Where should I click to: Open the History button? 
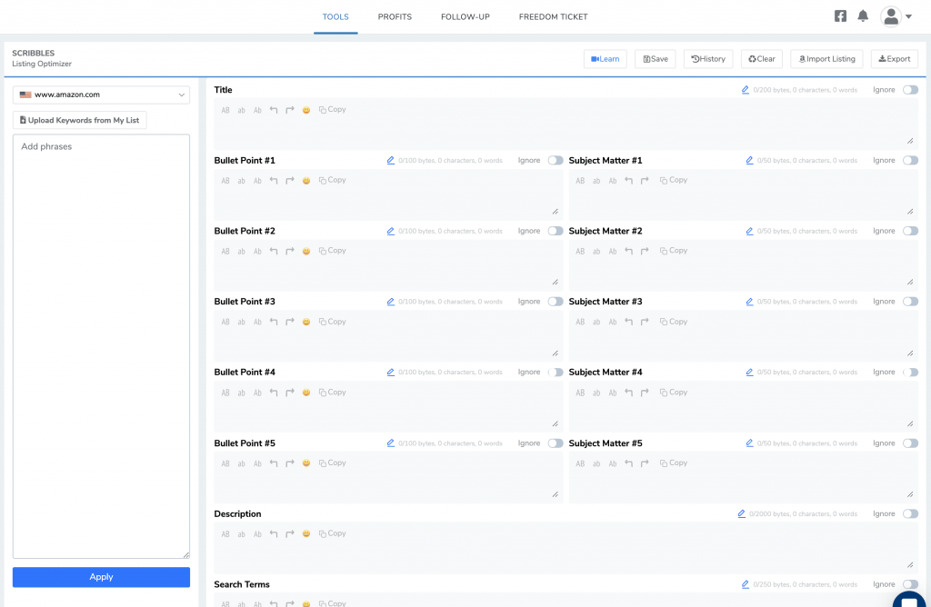pyautogui.click(x=708, y=59)
